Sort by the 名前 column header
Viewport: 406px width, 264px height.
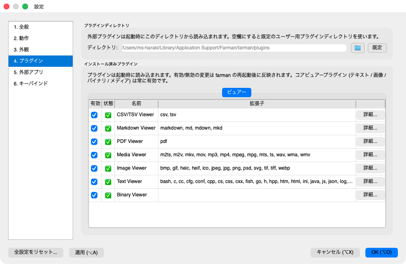tap(136, 104)
